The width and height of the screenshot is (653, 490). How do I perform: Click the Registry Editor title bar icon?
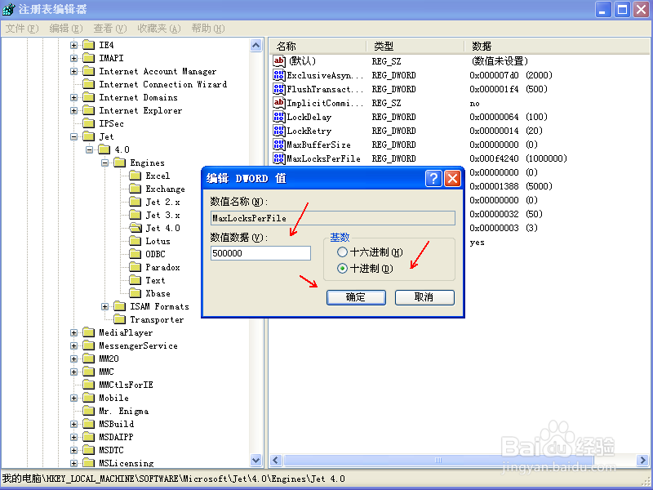point(8,9)
